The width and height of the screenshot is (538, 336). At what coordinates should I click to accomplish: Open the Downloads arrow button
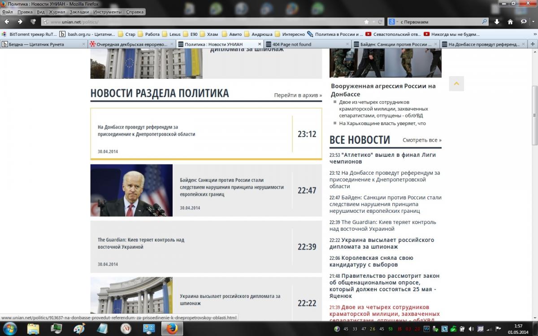[497, 22]
